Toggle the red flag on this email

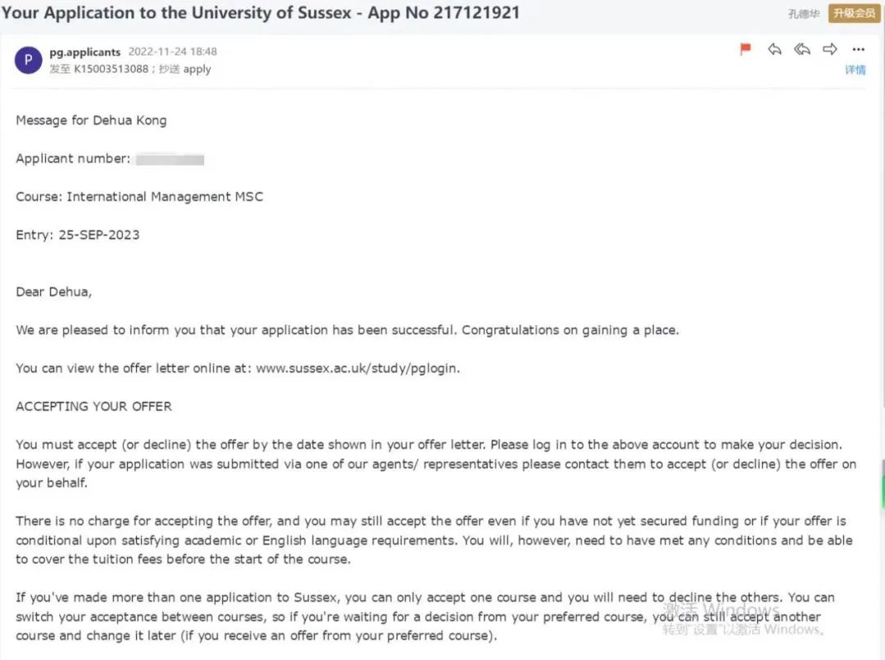click(746, 50)
